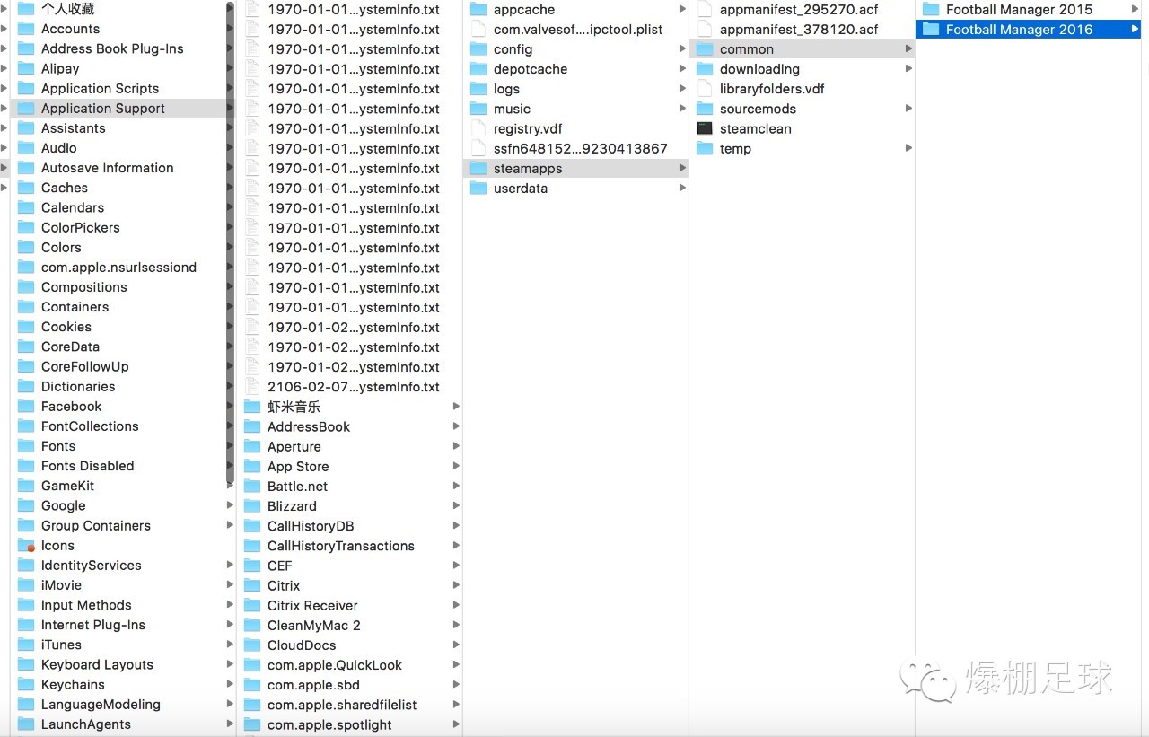Screen dimensions: 1149x737
Task: Select the "CallHistoryTransactions" folder name
Action: (341, 546)
